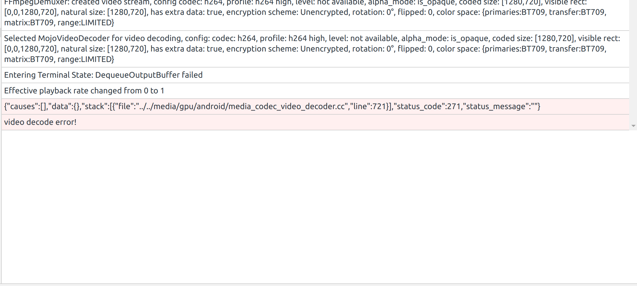Screen dimensions: 637x286
Task: Select the status_code 271 JSON error row
Action: 315,106
